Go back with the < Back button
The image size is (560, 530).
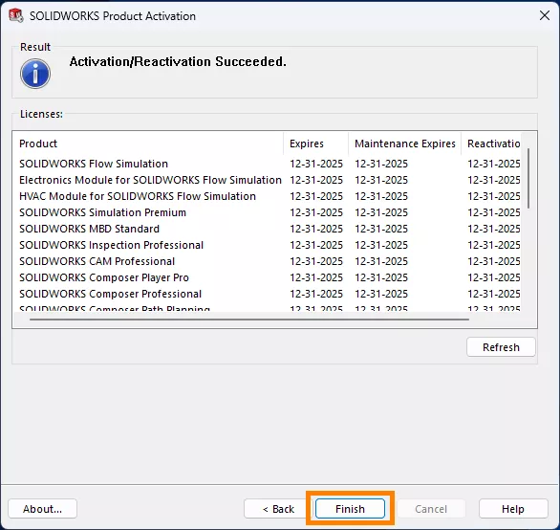279,509
